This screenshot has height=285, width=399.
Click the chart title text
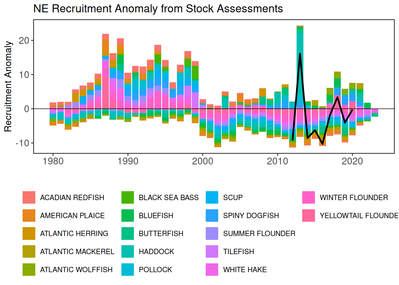pos(158,9)
